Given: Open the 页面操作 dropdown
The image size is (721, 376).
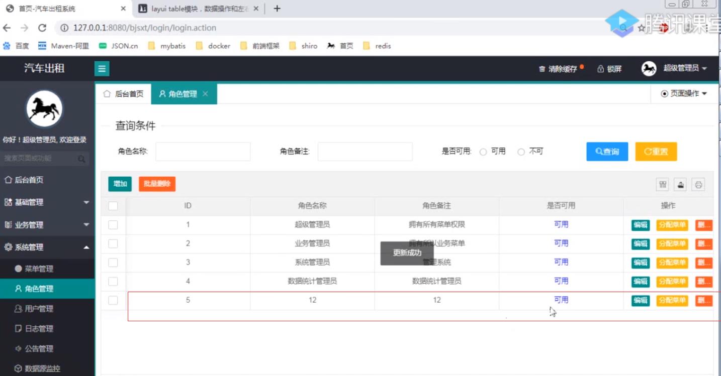Looking at the screenshot, I should [684, 93].
